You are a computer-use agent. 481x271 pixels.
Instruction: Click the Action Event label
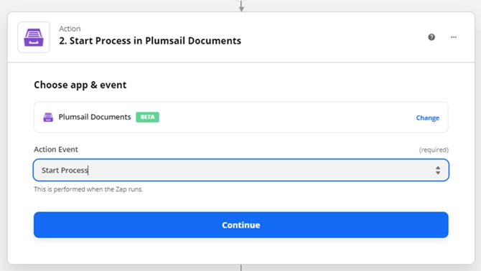coord(56,149)
